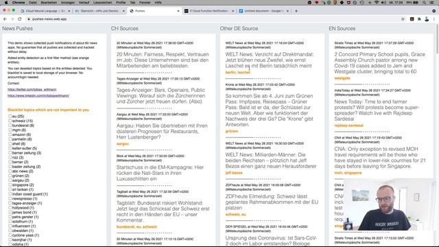Blacklist the schweiz (15) topic
The width and height of the screenshot is (439, 247).
tap(10, 121)
